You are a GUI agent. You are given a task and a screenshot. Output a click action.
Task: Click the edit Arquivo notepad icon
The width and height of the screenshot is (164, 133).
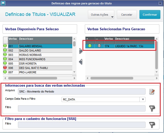pos(152,91)
